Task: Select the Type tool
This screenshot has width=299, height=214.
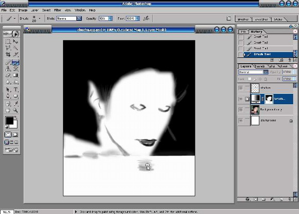Action: [x=15, y=89]
